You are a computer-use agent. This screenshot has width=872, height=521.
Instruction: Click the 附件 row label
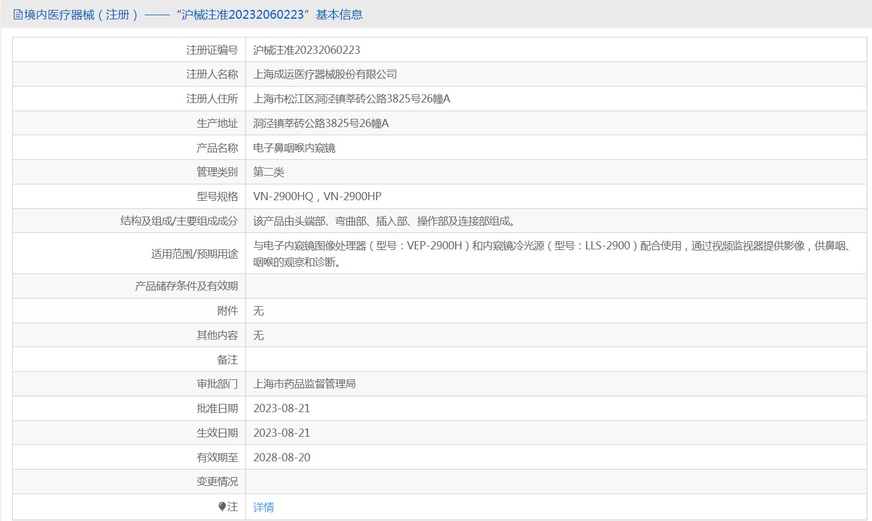(x=228, y=311)
